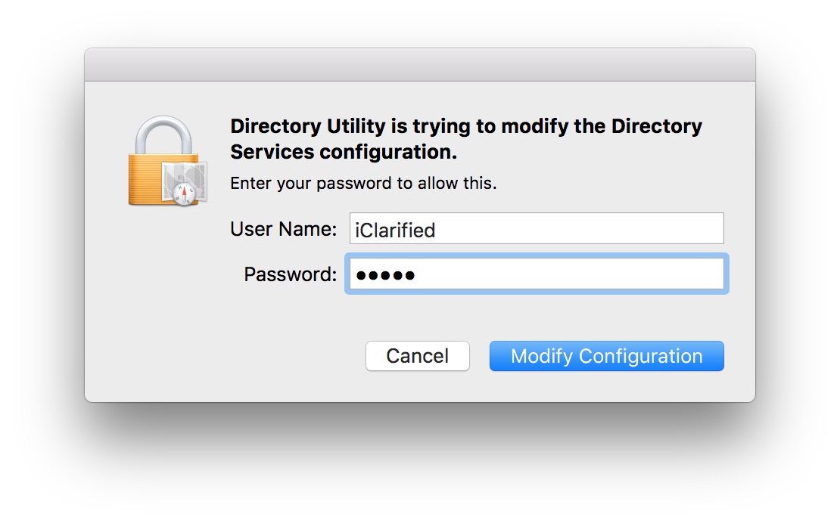Click the Directory Utility compass badge

(x=185, y=193)
